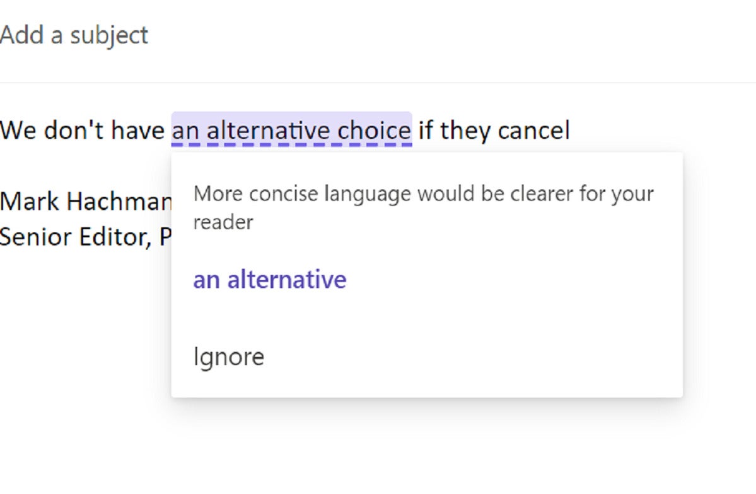The width and height of the screenshot is (756, 494).
Task: Click the underlined word 'choice'
Action: (374, 130)
